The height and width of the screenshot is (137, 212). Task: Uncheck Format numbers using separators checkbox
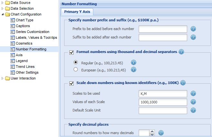(x=72, y=52)
